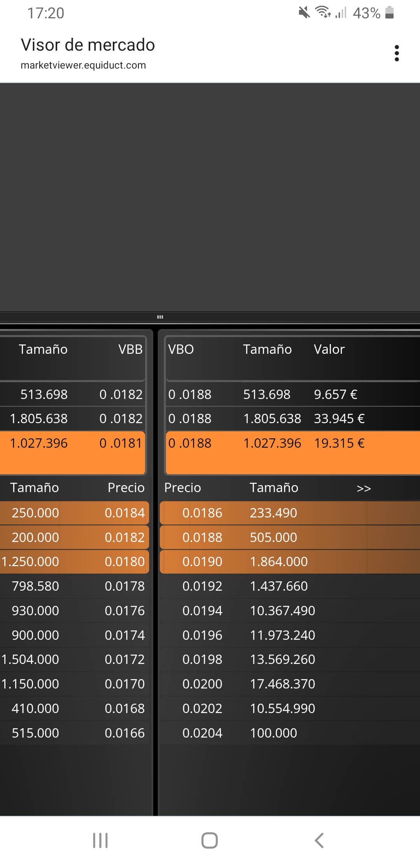Click the Visor de mercado page title
Viewport: 420px width, 865px height.
point(88,45)
